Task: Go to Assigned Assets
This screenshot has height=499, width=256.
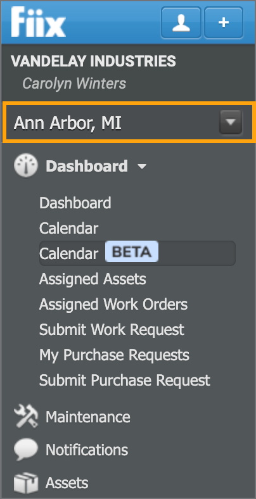Action: point(93,279)
